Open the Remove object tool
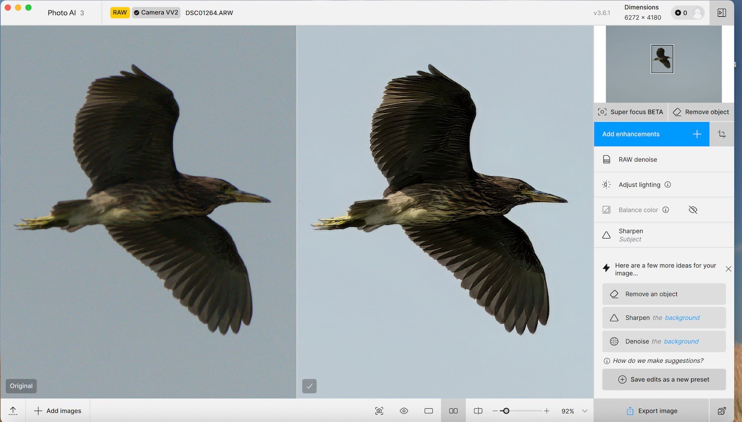Screen dimensions: 742x422 [701, 112]
